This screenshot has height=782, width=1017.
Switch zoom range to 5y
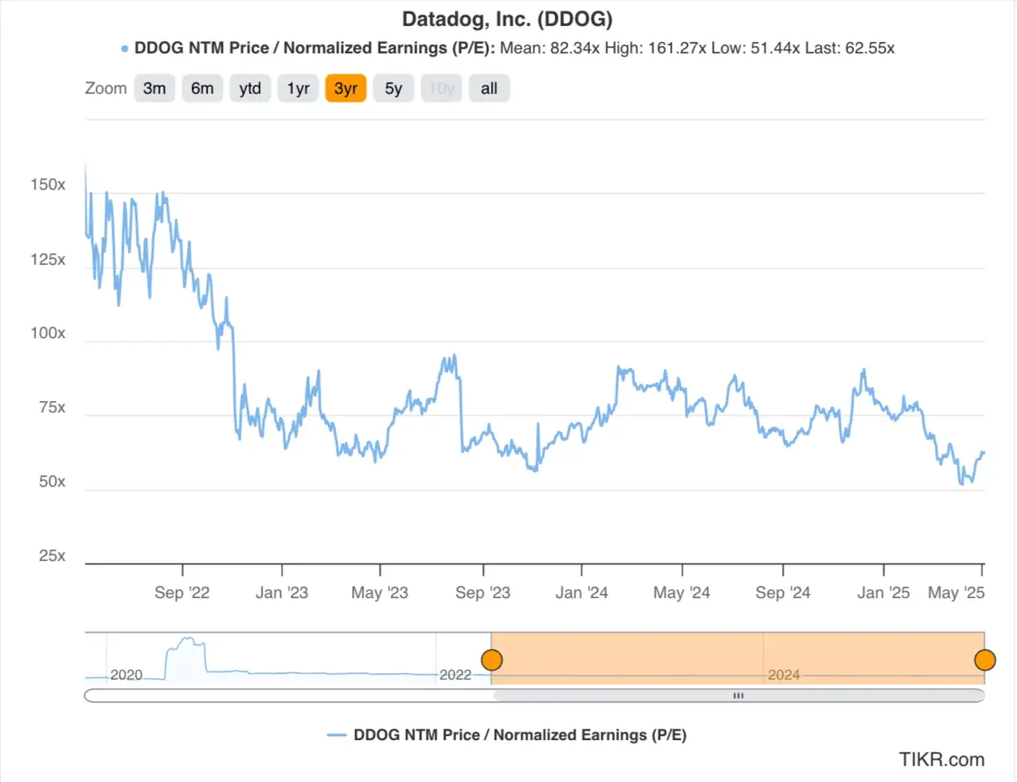(x=393, y=89)
